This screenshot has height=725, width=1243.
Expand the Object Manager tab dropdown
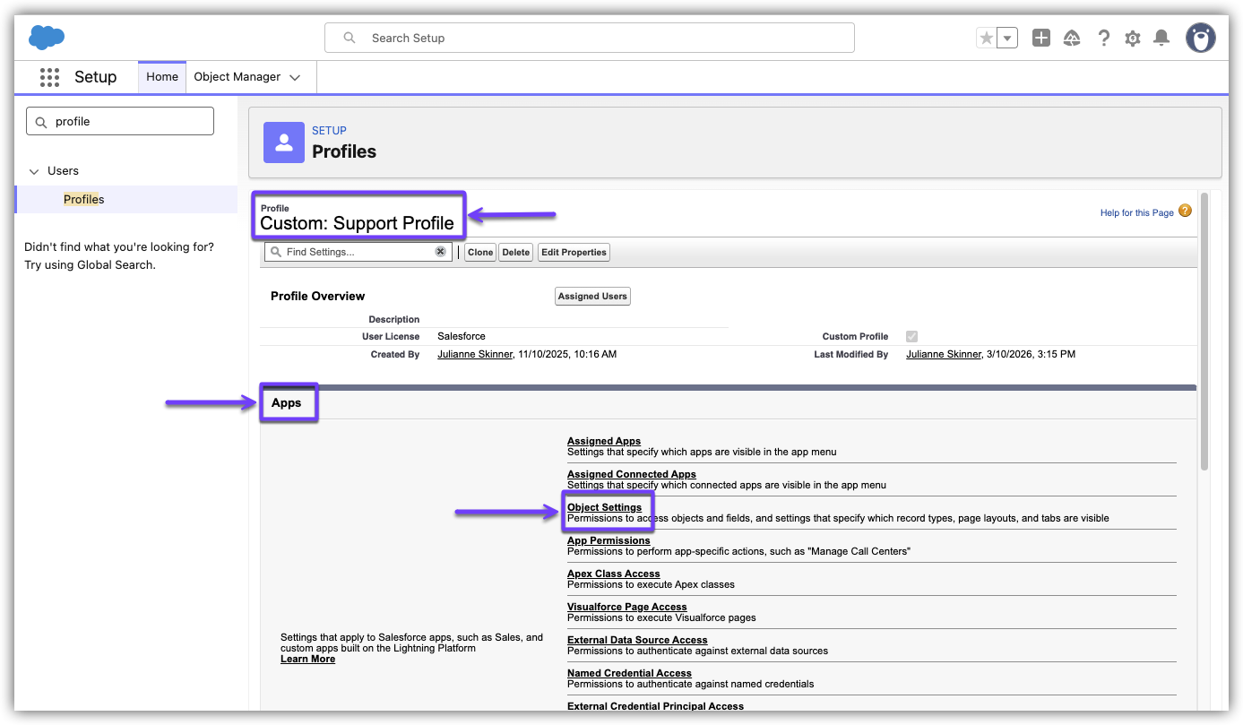(x=295, y=78)
